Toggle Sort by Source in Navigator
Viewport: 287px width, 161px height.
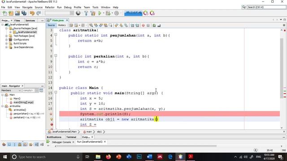(42, 144)
